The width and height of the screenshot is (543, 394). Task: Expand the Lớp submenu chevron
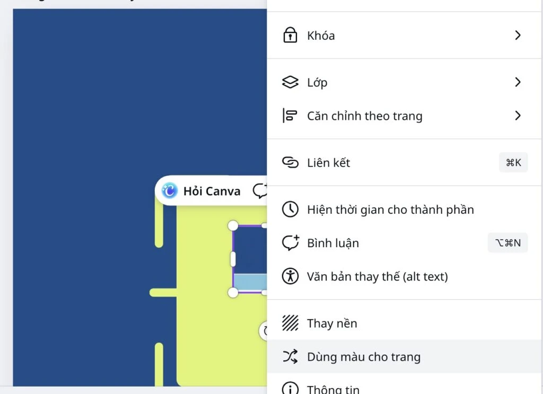[518, 82]
